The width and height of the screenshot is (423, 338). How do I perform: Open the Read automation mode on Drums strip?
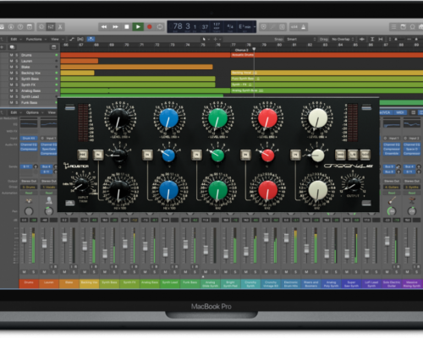pos(29,193)
